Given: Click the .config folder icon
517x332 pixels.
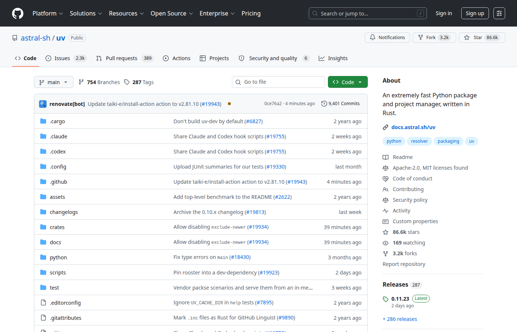Looking at the screenshot, I should pyautogui.click(x=43, y=166).
